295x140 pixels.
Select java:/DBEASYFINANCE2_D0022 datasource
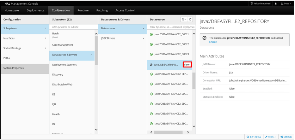172,44
